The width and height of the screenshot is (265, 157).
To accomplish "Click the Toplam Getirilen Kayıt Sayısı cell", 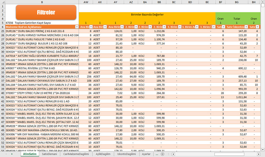I will coord(33,23).
